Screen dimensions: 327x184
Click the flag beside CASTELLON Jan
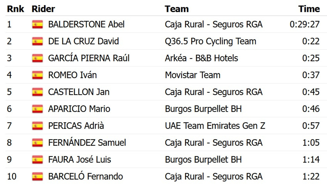(x=37, y=92)
